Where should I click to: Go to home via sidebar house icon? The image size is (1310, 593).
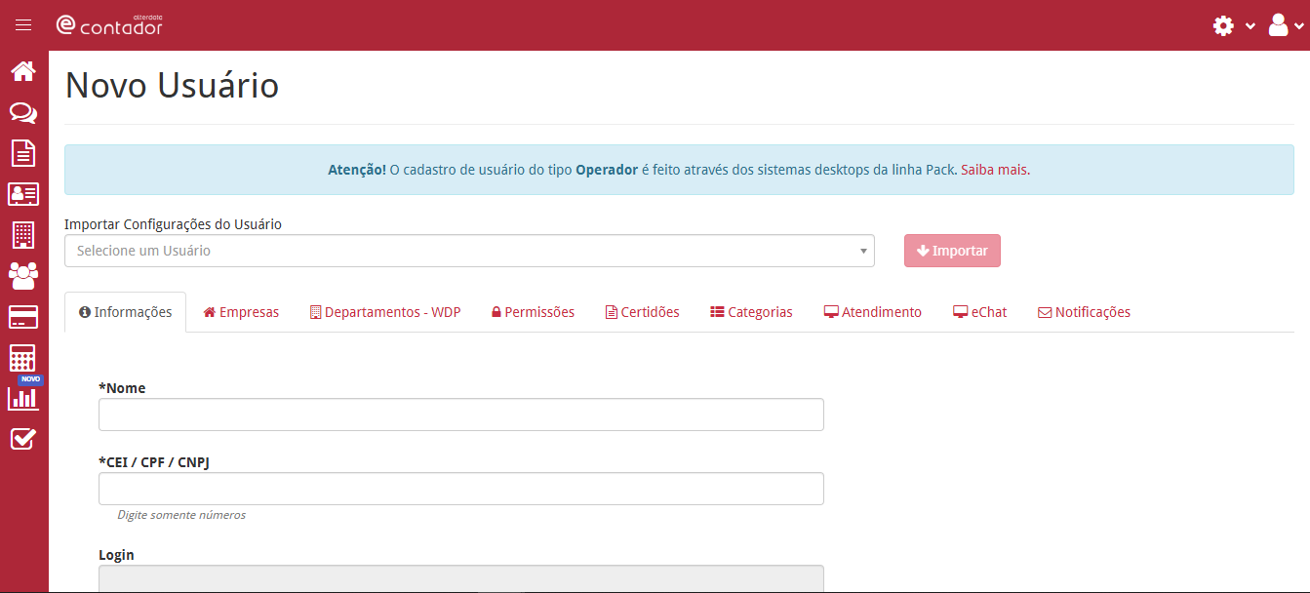23,71
